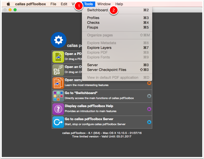Click the orange Open sample files icon
The height and width of the screenshot is (159, 204).
pyautogui.click(x=58, y=83)
